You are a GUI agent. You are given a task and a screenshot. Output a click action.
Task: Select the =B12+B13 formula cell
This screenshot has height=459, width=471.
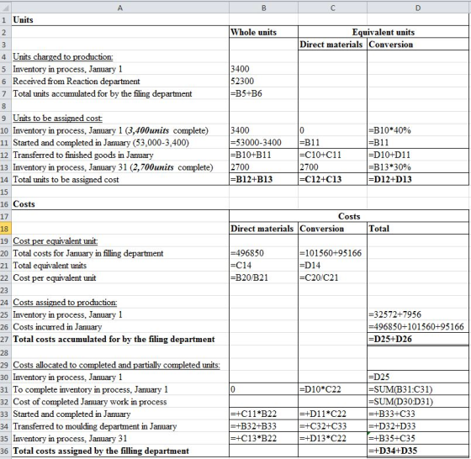point(264,180)
